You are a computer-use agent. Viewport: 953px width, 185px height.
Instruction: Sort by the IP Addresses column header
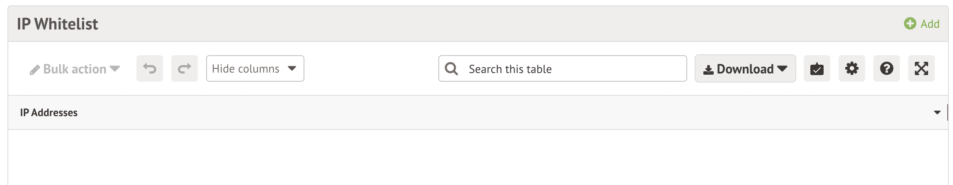49,112
